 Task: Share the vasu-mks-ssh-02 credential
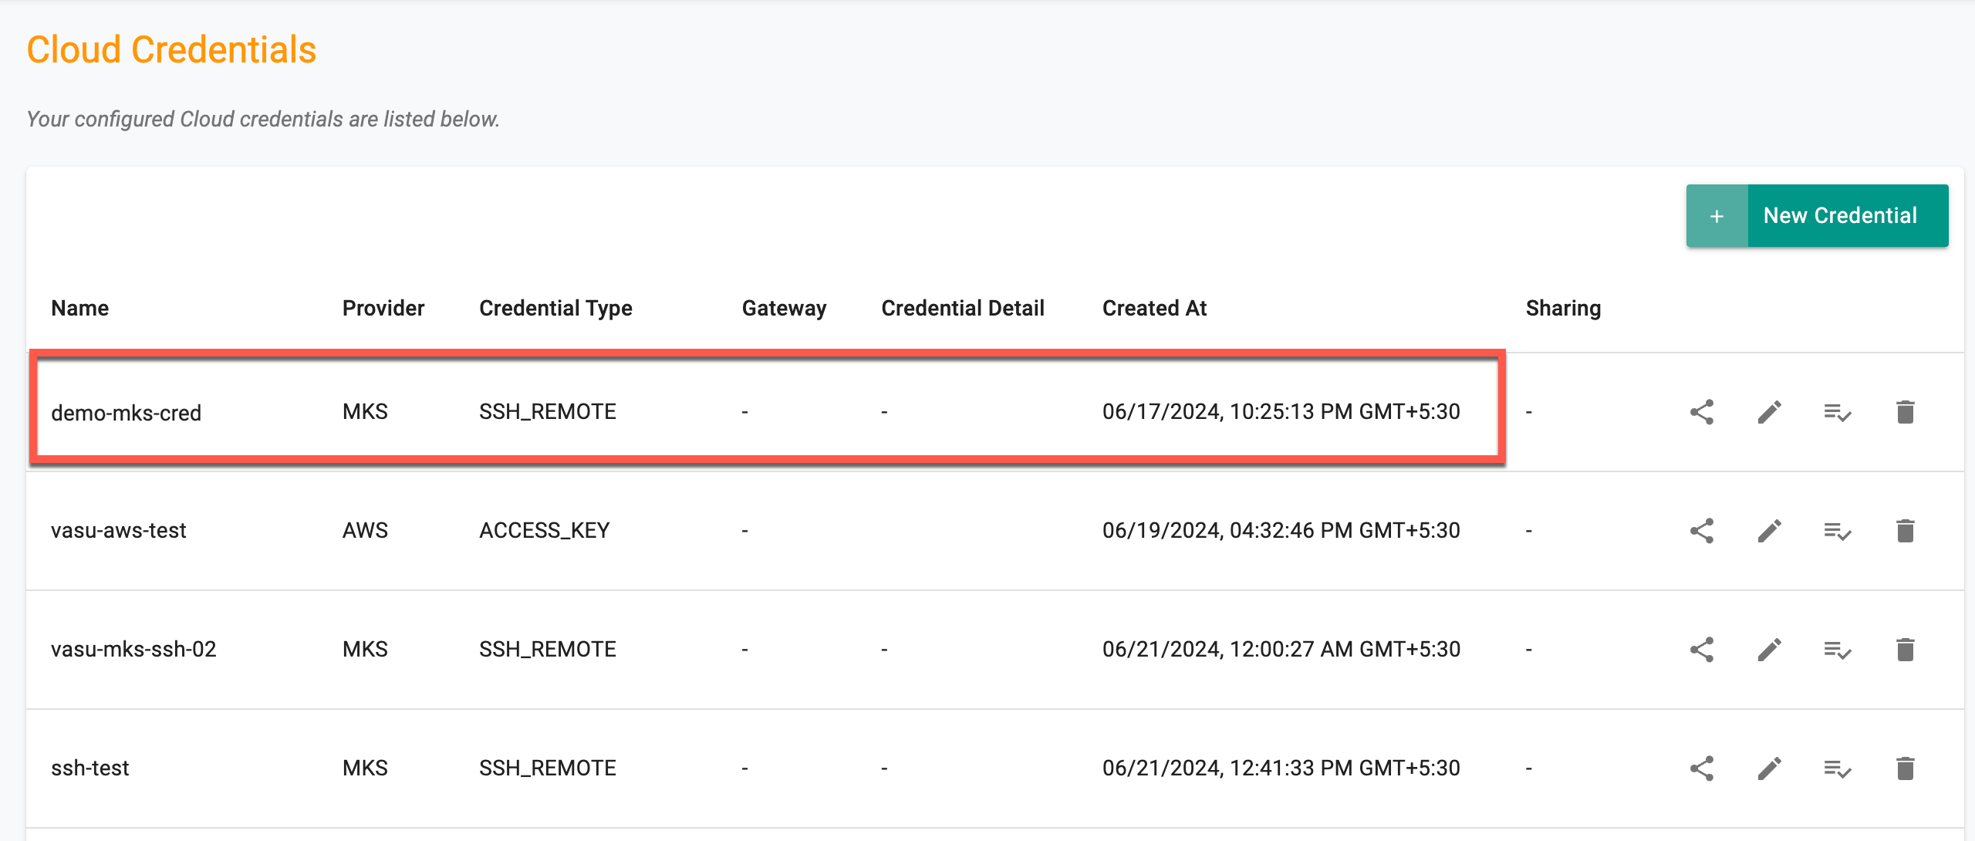pos(1702,650)
